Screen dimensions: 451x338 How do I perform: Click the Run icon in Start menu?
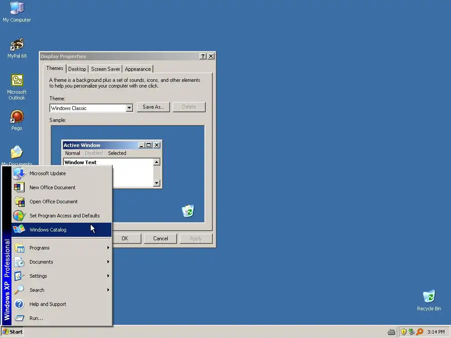[x=19, y=318]
